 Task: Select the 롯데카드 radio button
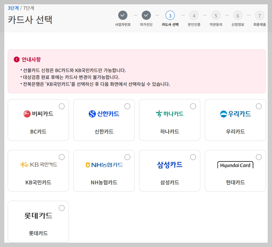point(62,208)
